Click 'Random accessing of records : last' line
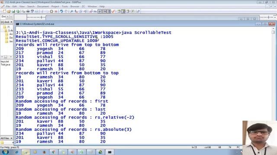This screenshot has width=277, height=155. 61,109
